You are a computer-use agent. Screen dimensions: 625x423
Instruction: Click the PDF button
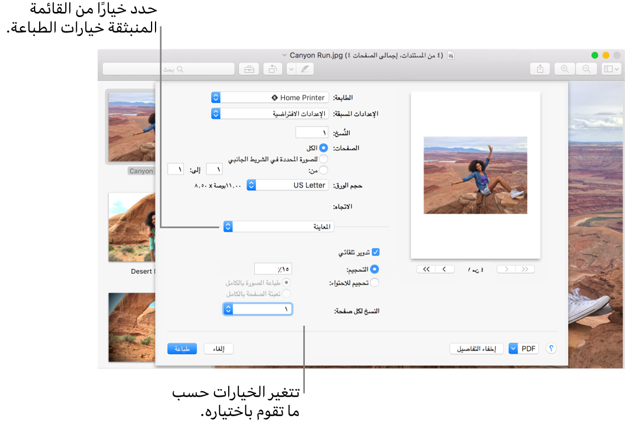[528, 349]
